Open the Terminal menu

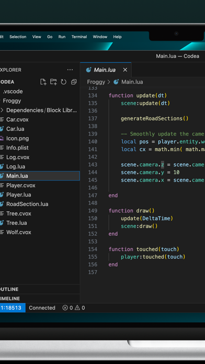click(x=79, y=37)
